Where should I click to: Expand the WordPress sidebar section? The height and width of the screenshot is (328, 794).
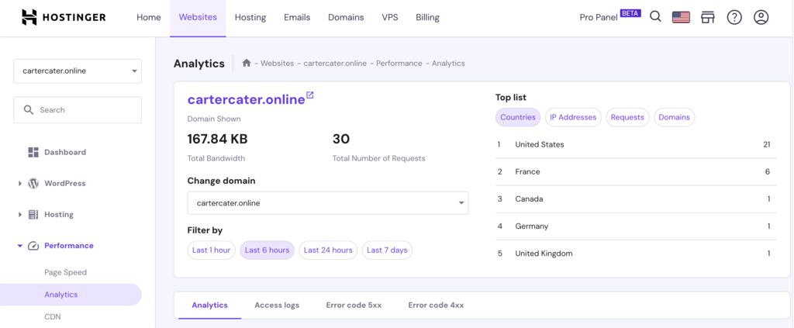(x=20, y=184)
